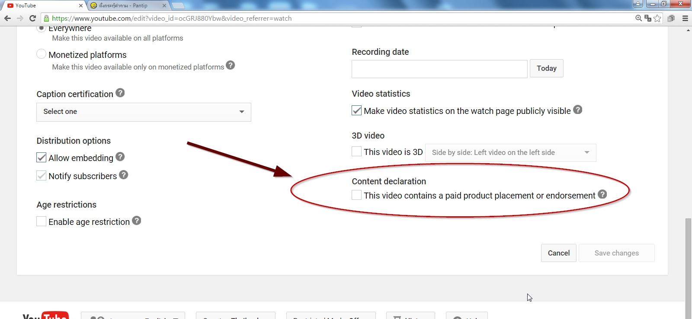692x319 pixels.
Task: Switch to the YouTube tab
Action: [43, 6]
